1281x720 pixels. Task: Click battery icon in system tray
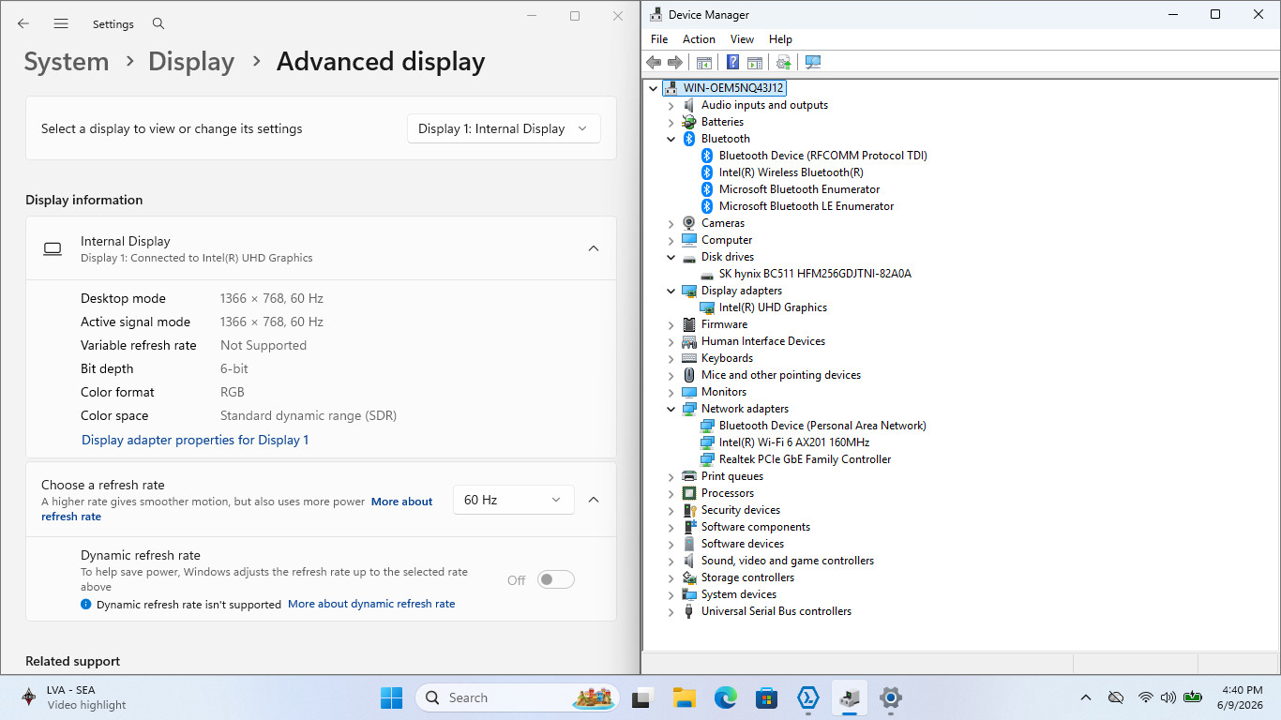[x=1193, y=697]
